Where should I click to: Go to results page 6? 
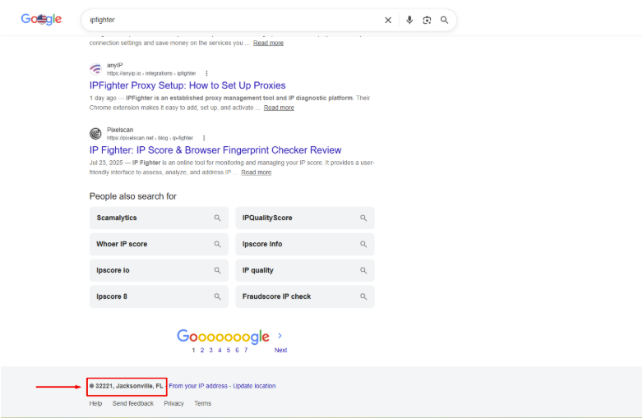(x=237, y=350)
